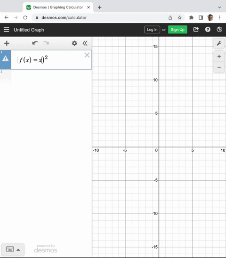This screenshot has width=226, height=258.
Task: Collapse the expression list panel
Action: pos(85,43)
